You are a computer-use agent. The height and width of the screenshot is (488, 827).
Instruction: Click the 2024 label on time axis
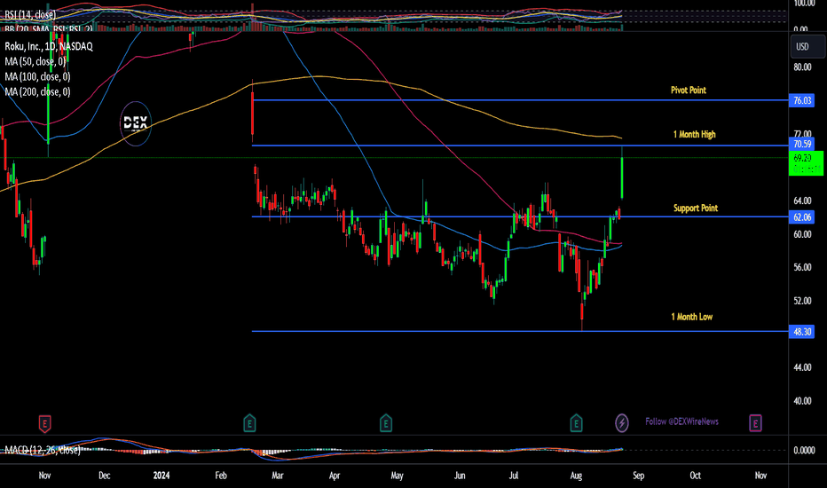(161, 476)
